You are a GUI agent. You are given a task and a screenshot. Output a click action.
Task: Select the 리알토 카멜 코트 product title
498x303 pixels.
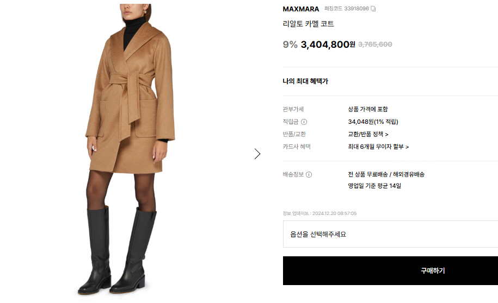pos(309,24)
